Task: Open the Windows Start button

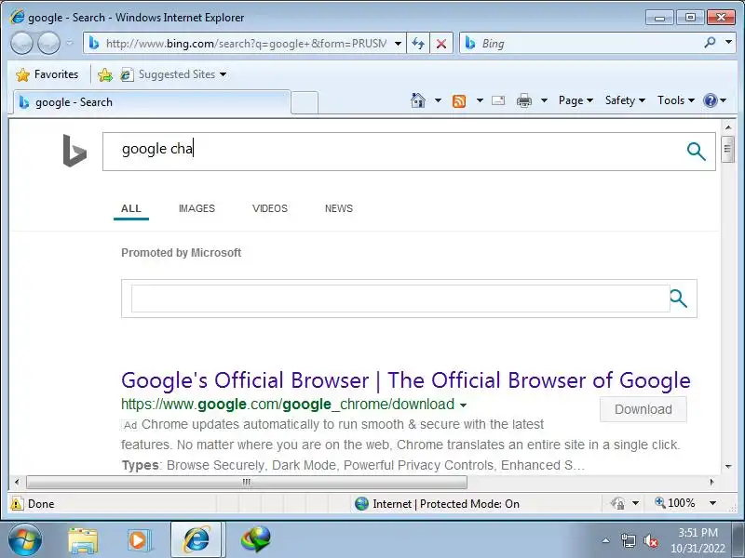Action: point(25,540)
